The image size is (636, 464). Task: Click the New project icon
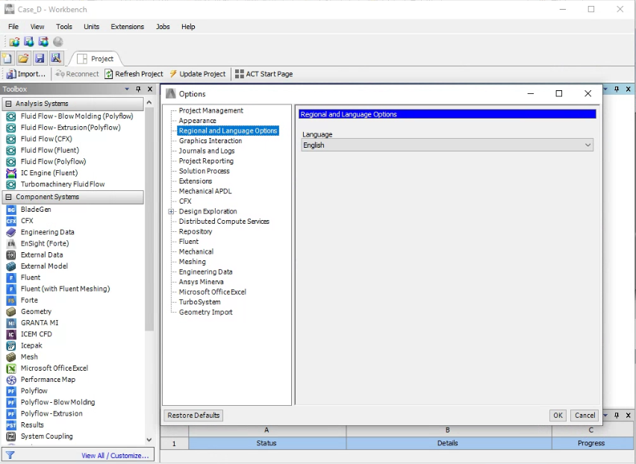coord(7,58)
